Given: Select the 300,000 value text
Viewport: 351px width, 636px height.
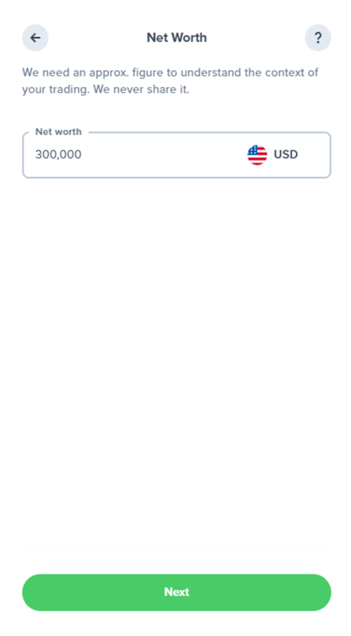Looking at the screenshot, I should [58, 154].
